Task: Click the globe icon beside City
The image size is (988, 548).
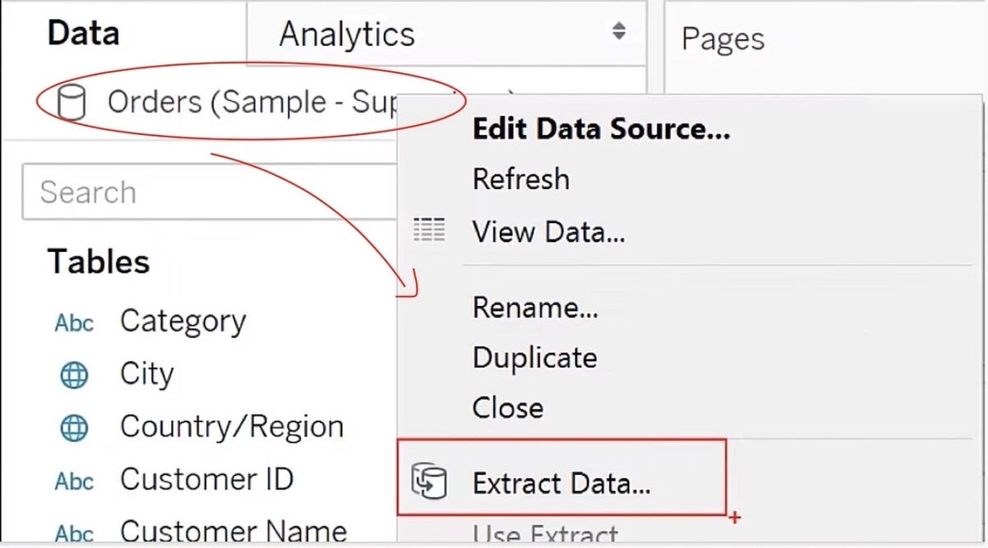Action: (x=73, y=374)
